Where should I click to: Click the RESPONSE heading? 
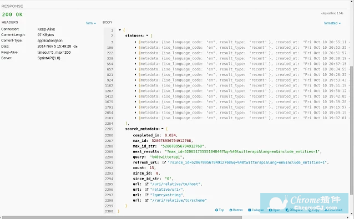click(12, 6)
